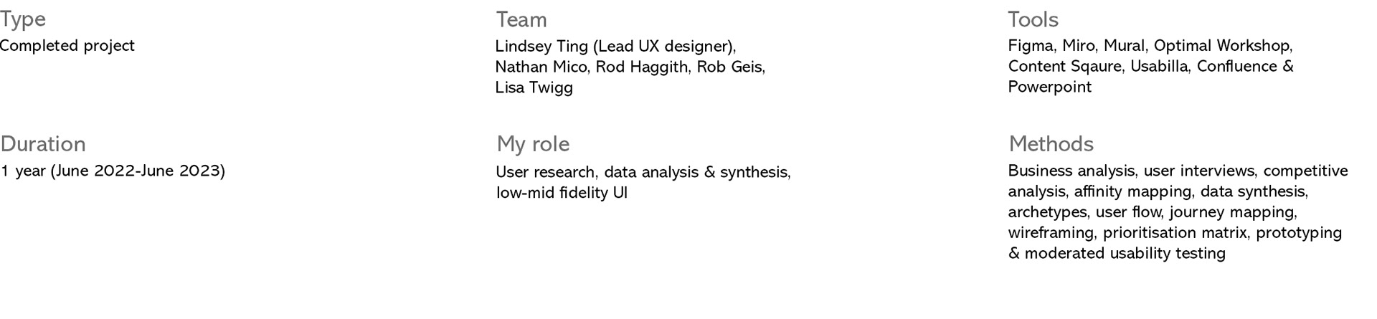
Task: Click the low-mid fidelity UI text
Action: (562, 193)
